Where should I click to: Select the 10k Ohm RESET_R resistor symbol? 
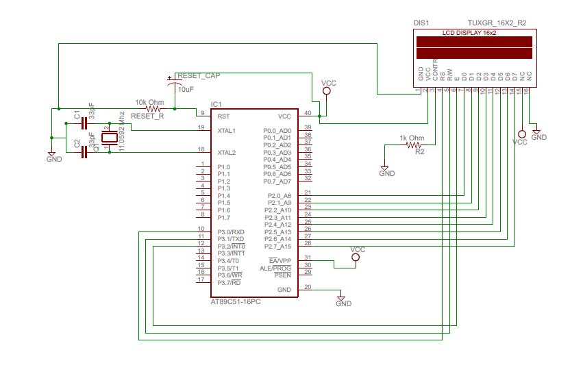pyautogui.click(x=153, y=109)
